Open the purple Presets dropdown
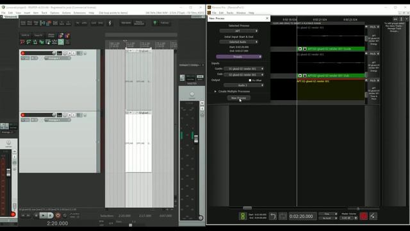The width and height of the screenshot is (410, 231). 238,56
